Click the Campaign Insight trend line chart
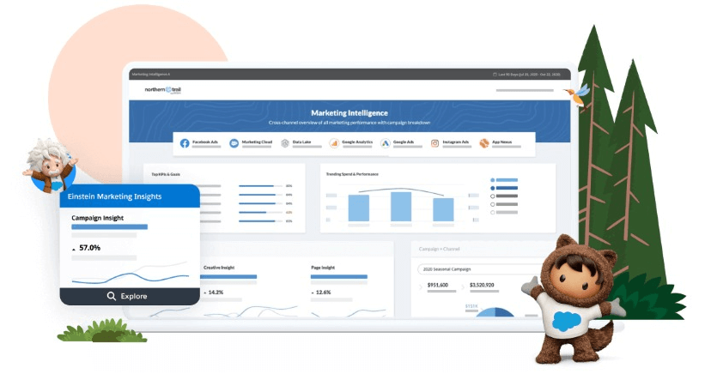The image size is (711, 374). (x=131, y=274)
